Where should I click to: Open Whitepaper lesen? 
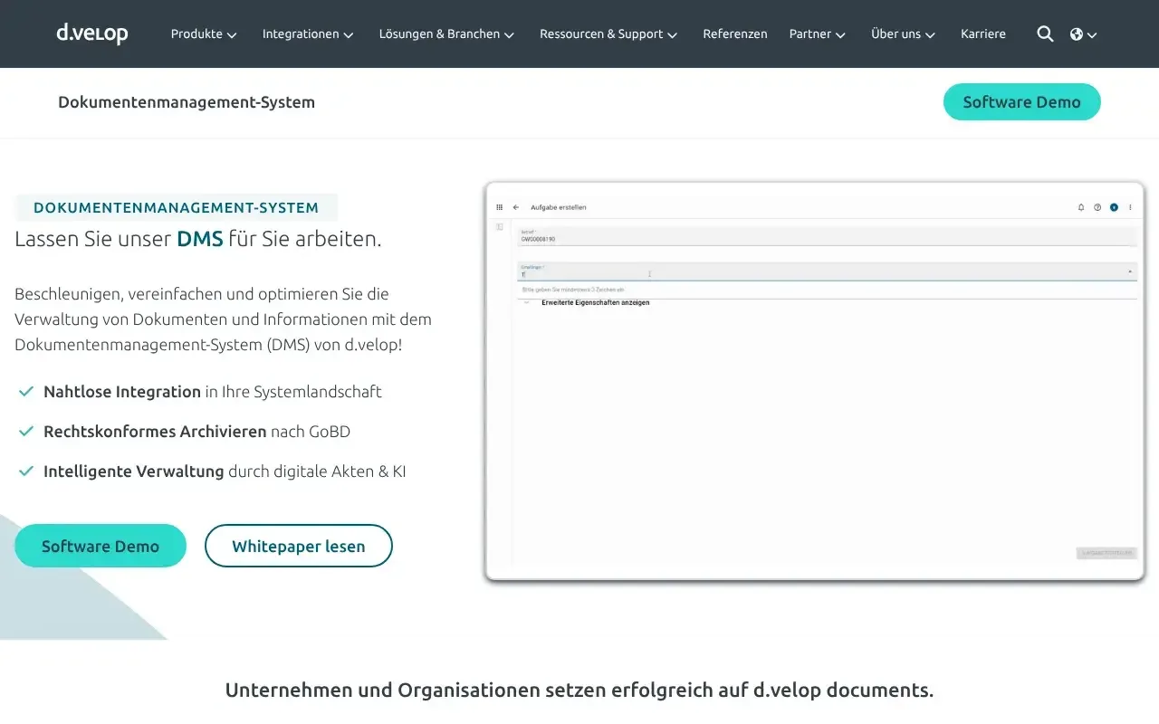point(298,546)
